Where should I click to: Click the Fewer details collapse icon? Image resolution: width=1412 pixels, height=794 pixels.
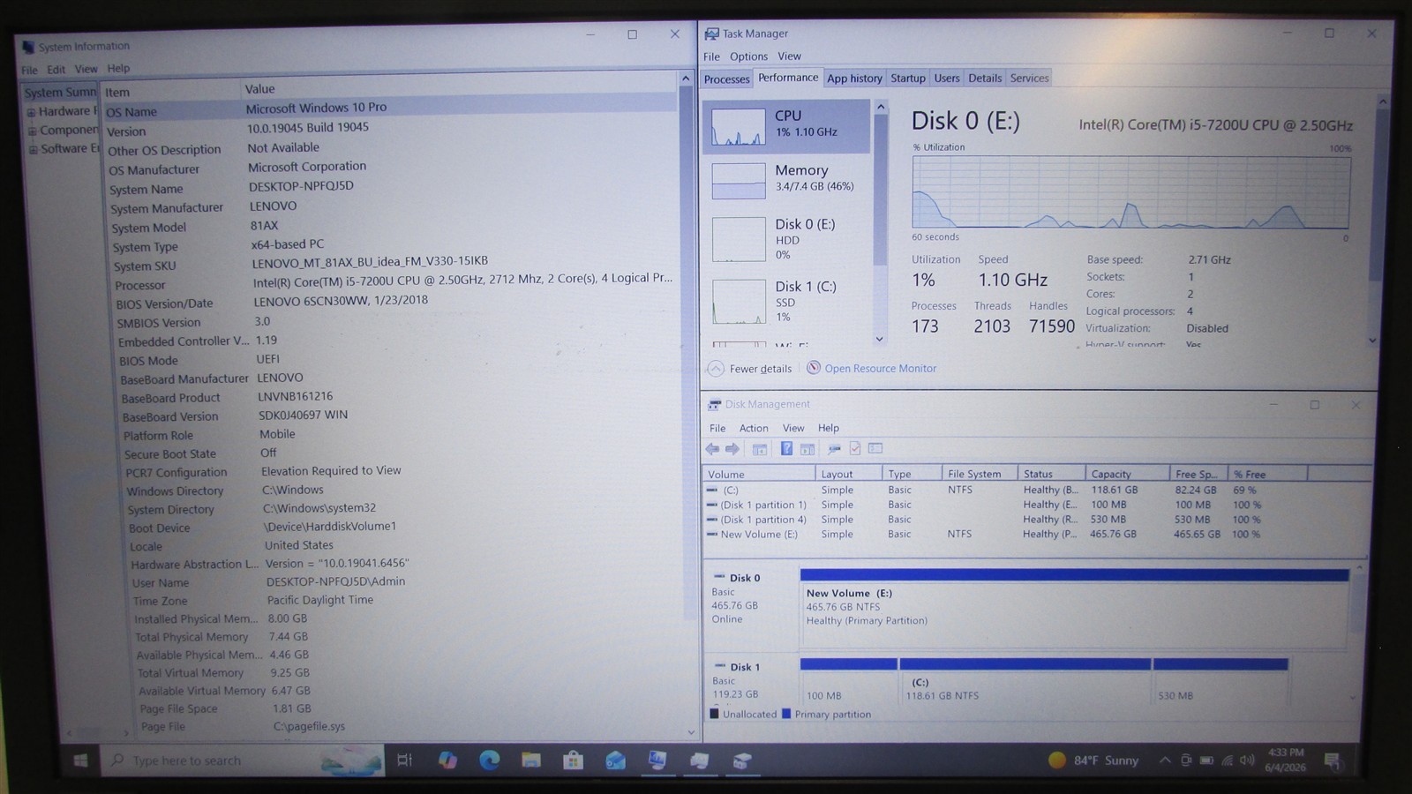coord(716,369)
